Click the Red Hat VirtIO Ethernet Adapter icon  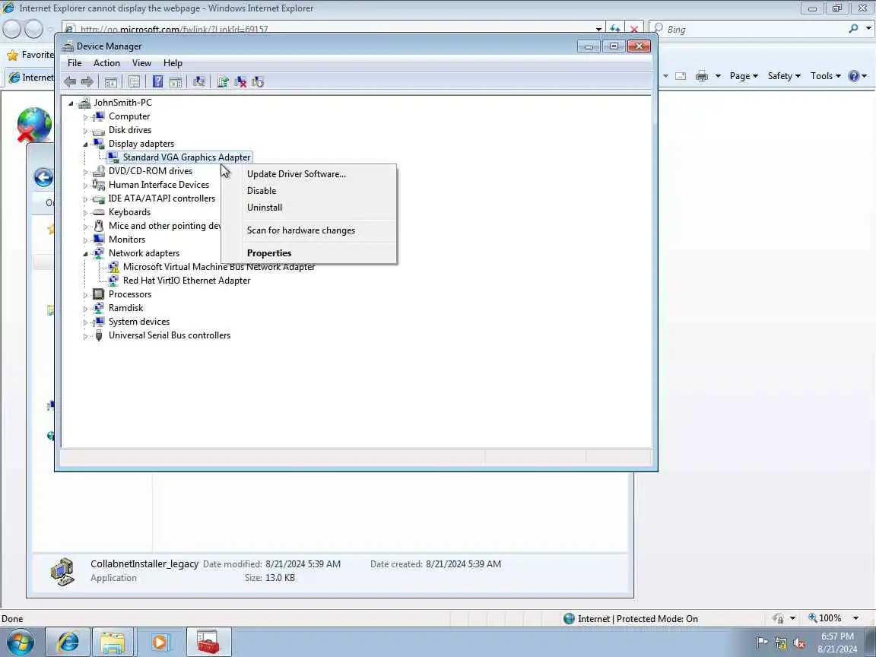click(x=113, y=281)
